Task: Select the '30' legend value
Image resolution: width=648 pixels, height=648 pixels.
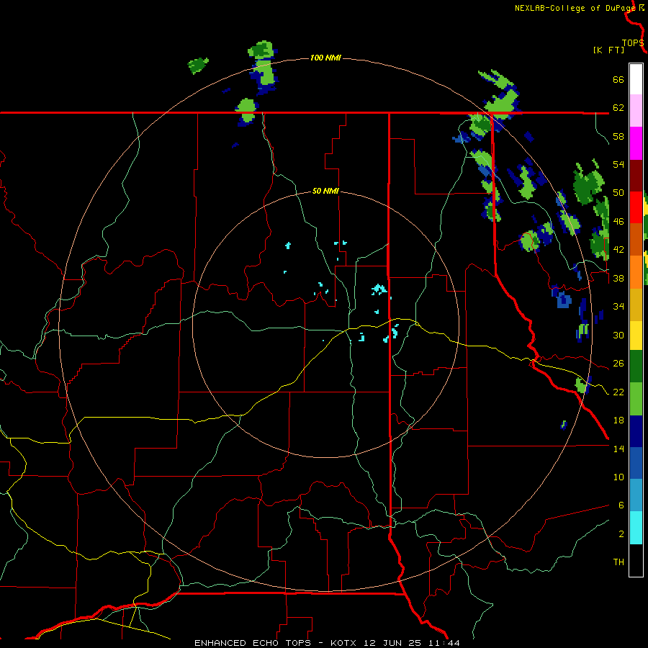Action: (x=618, y=335)
